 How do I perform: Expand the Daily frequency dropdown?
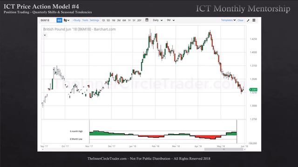157,20
